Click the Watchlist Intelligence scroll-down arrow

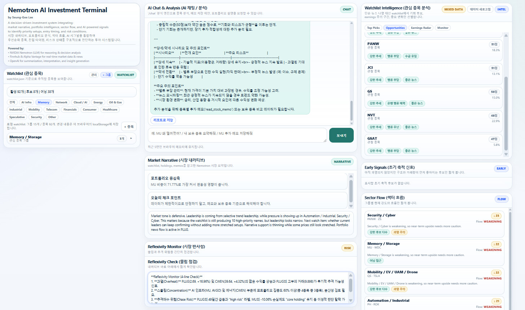506,154
